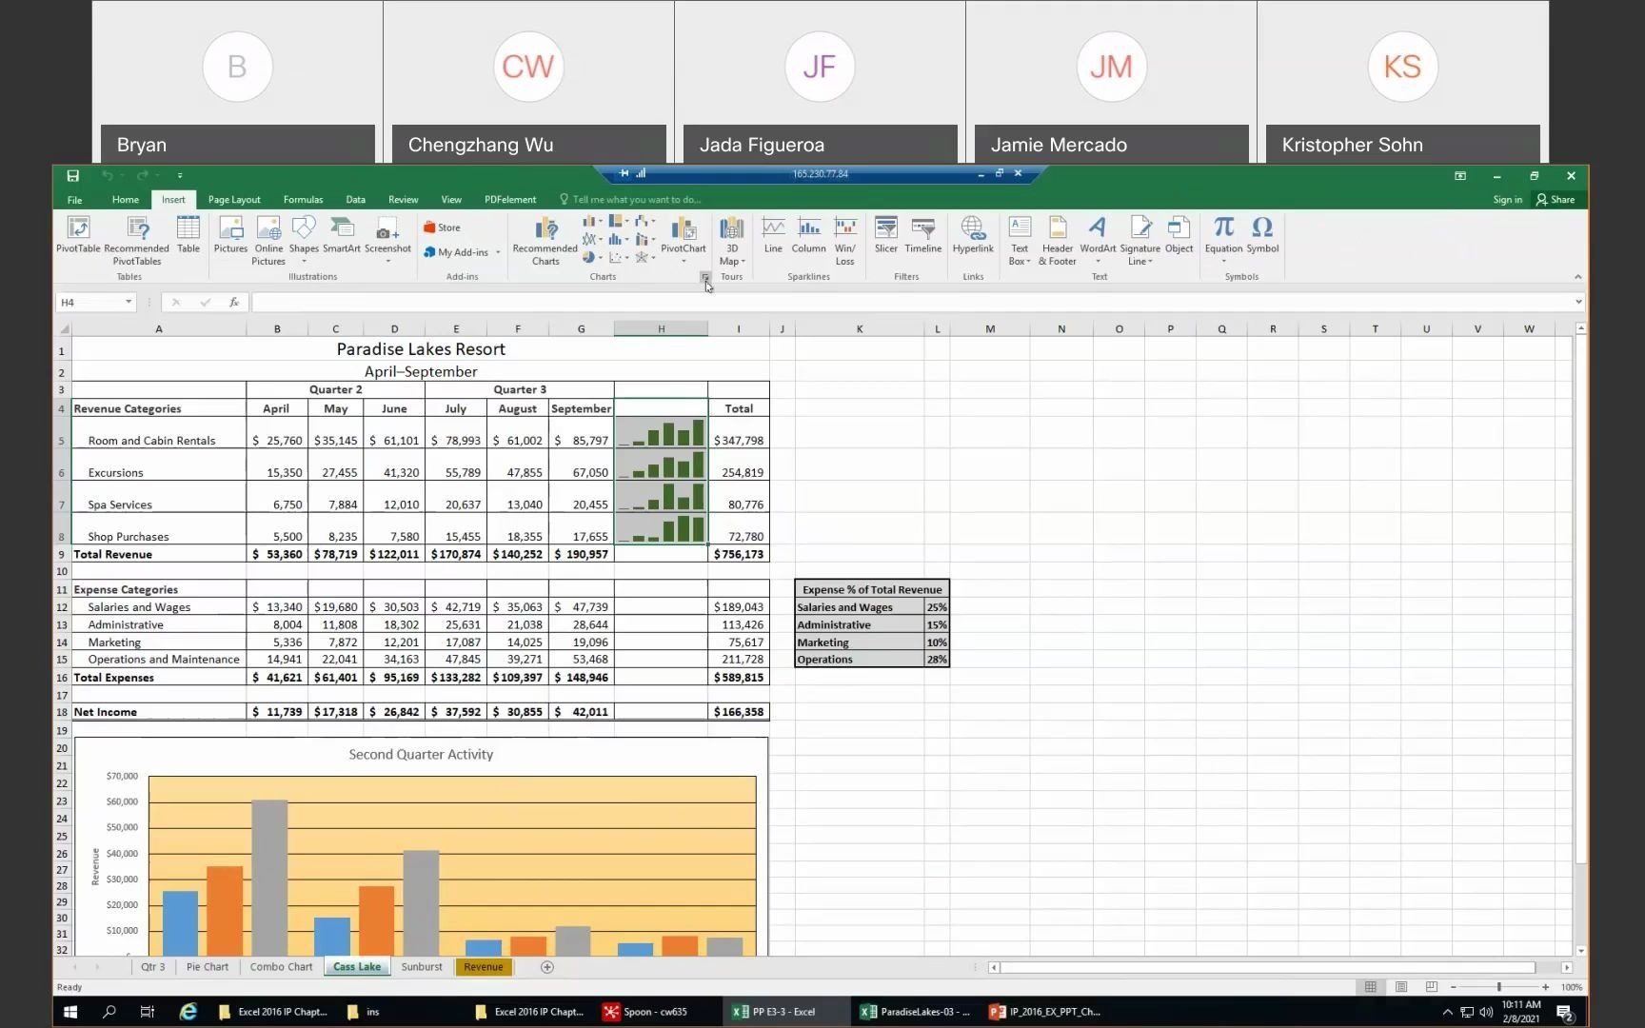Viewport: 1645px width, 1028px height.
Task: Open the Screenshot tool
Action: coord(387,241)
